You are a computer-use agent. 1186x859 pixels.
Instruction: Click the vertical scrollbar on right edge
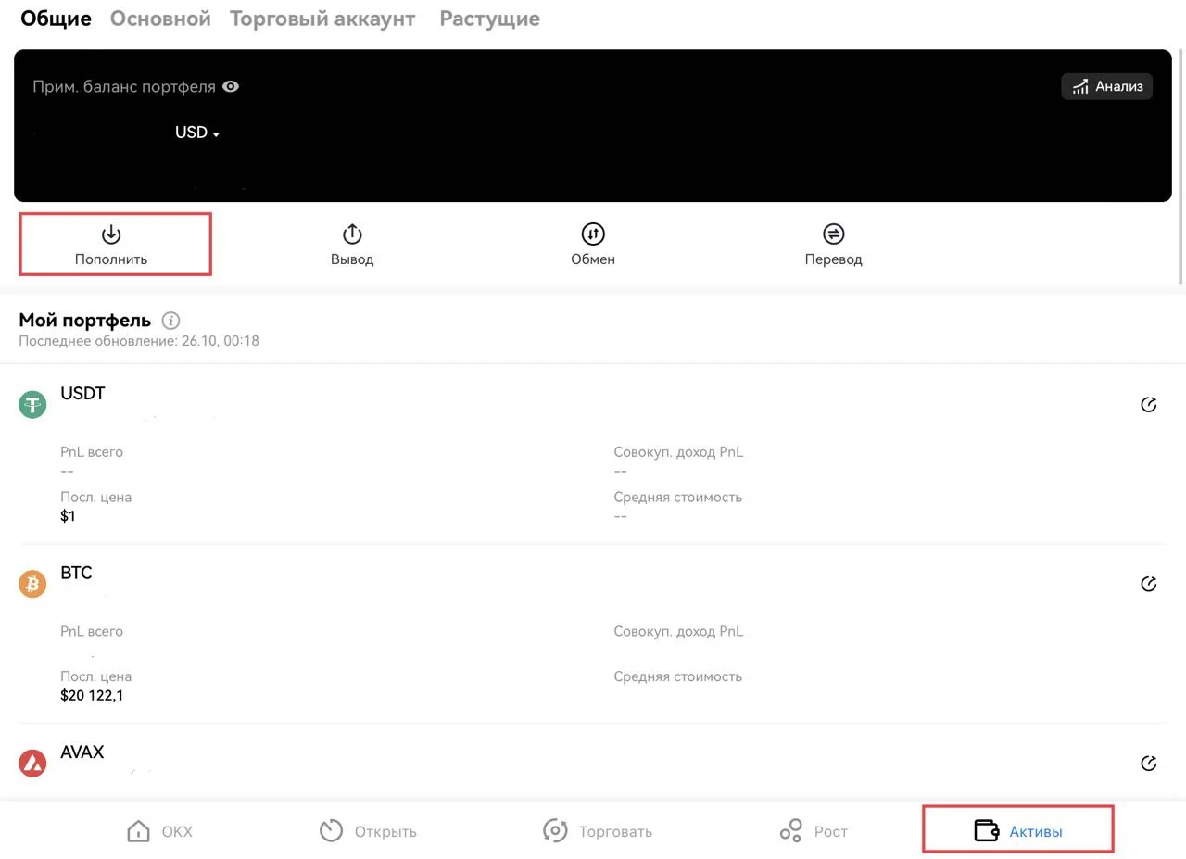[x=1180, y=167]
